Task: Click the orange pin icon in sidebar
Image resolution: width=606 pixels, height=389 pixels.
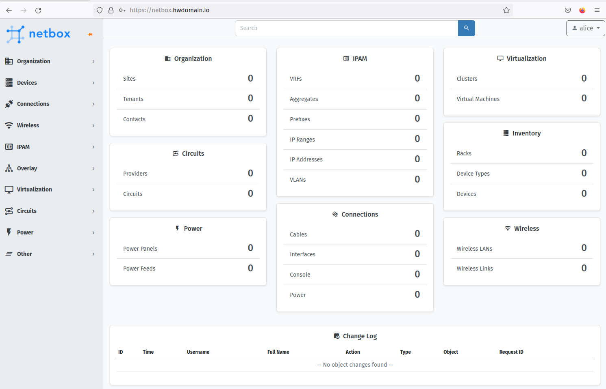Action: 90,34
